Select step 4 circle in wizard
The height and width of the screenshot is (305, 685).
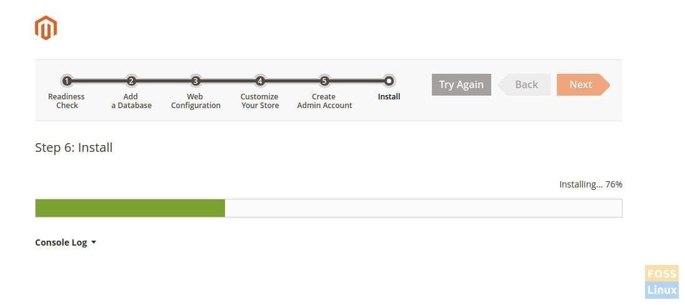tap(260, 81)
